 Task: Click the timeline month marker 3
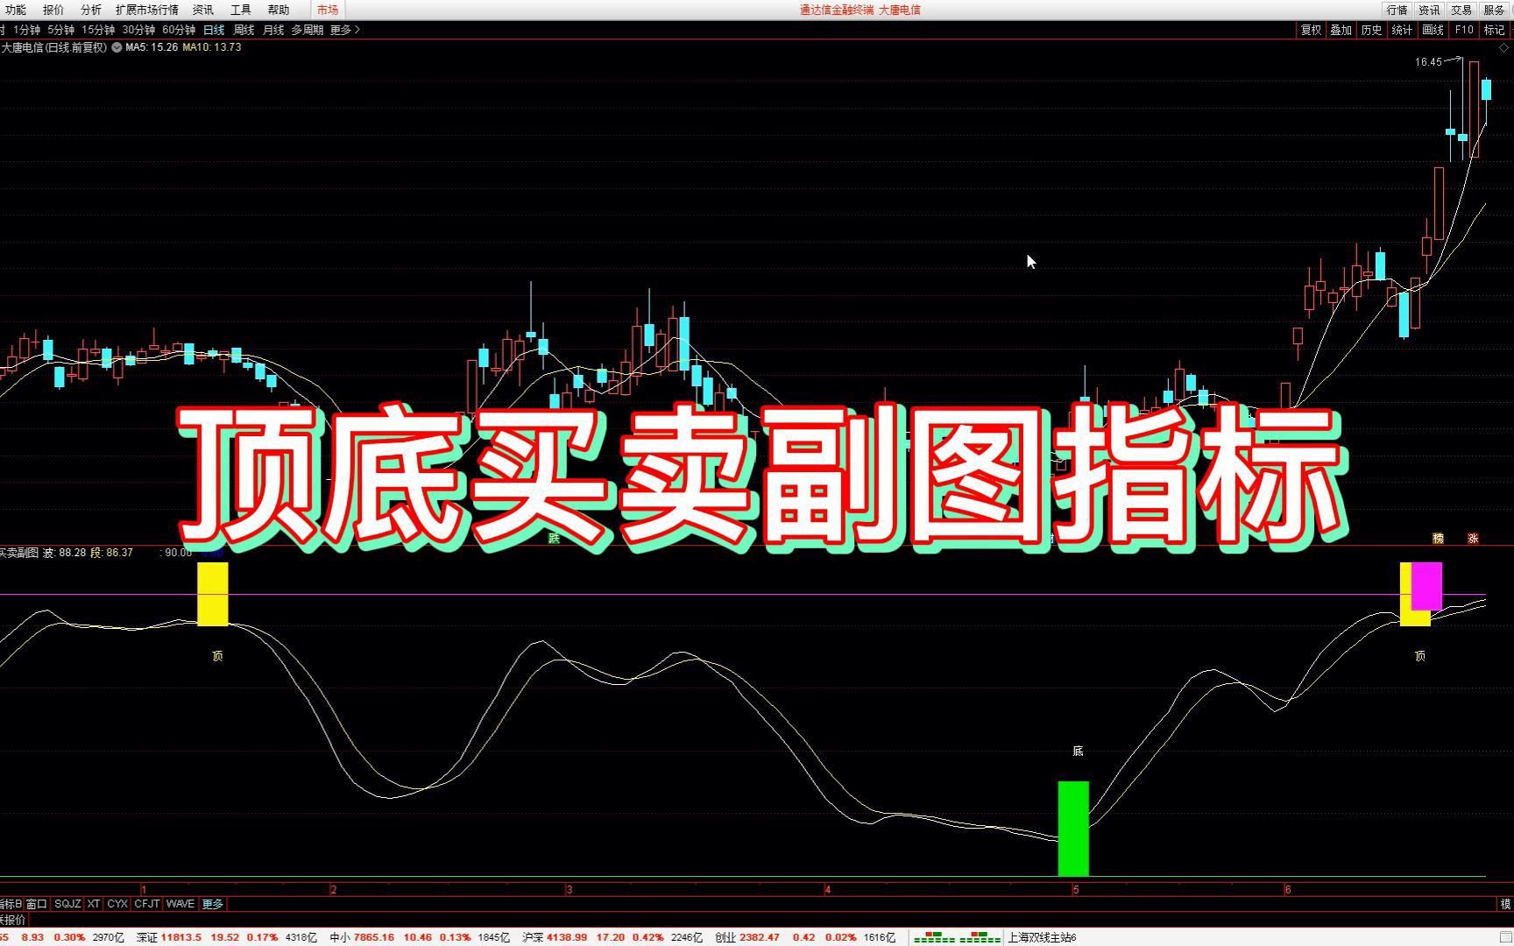tap(570, 889)
